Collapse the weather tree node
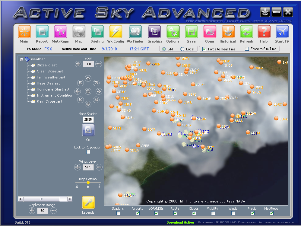Screen dimensions: 301x226 pos(21,59)
